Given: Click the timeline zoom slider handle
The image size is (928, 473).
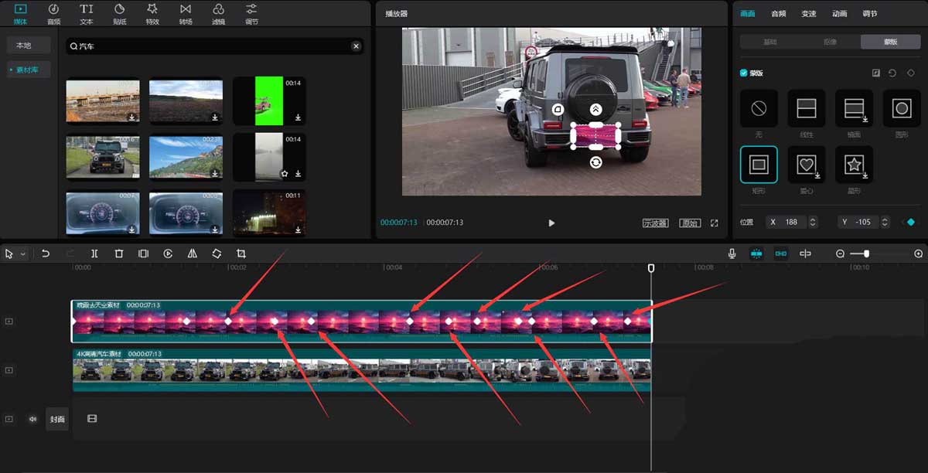Looking at the screenshot, I should coord(866,254).
